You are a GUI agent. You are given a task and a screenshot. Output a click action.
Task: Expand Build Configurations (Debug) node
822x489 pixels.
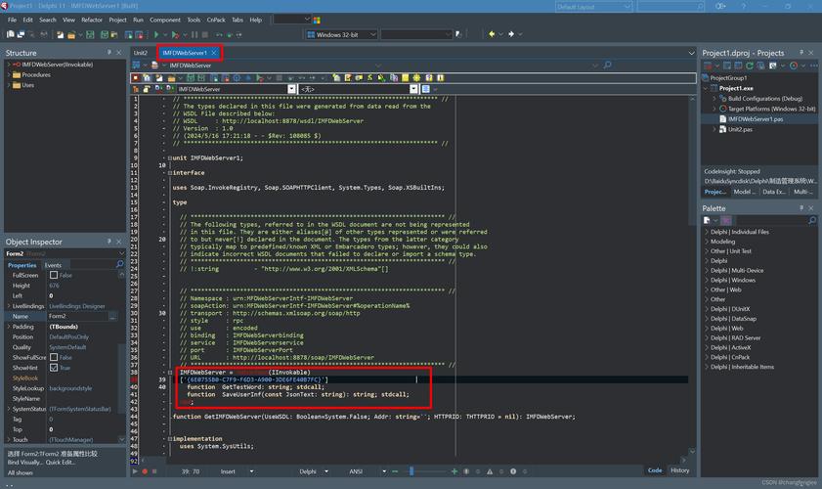tap(714, 98)
